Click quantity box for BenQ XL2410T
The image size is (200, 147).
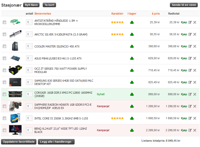tap(29, 130)
